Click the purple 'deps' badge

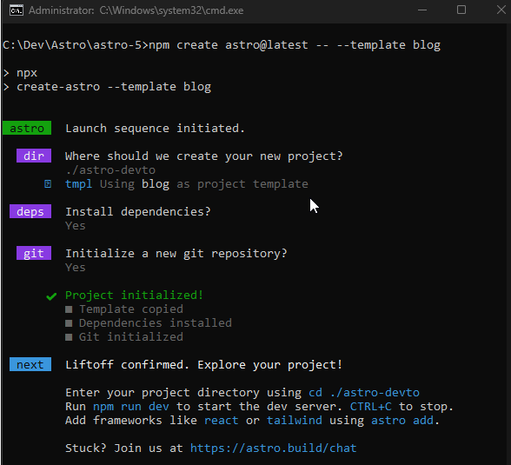pyautogui.click(x=30, y=211)
